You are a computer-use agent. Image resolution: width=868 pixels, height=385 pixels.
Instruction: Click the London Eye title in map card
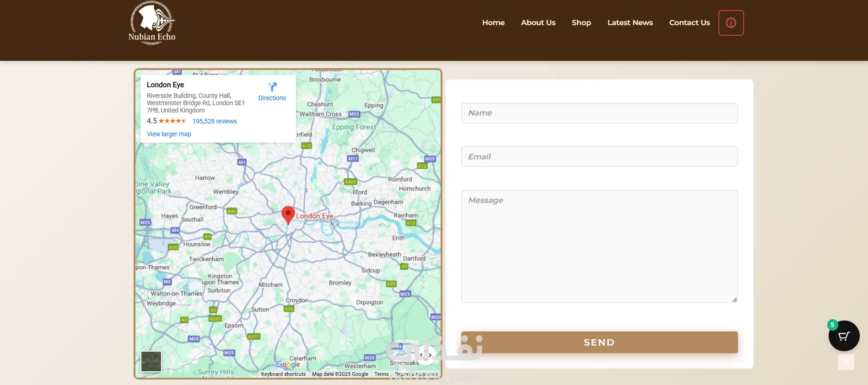[165, 85]
